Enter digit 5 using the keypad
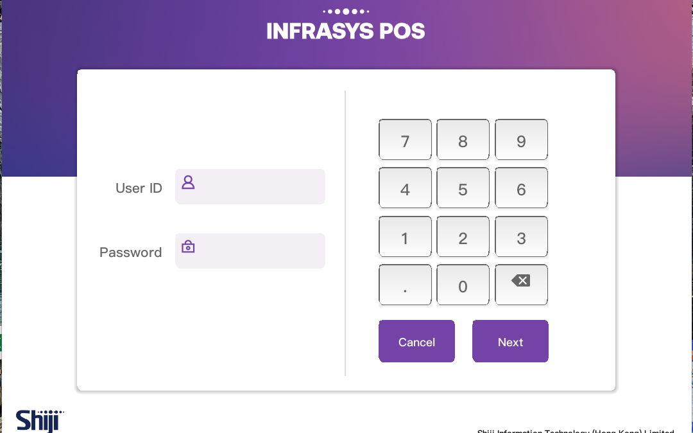The height and width of the screenshot is (433, 693). click(463, 189)
